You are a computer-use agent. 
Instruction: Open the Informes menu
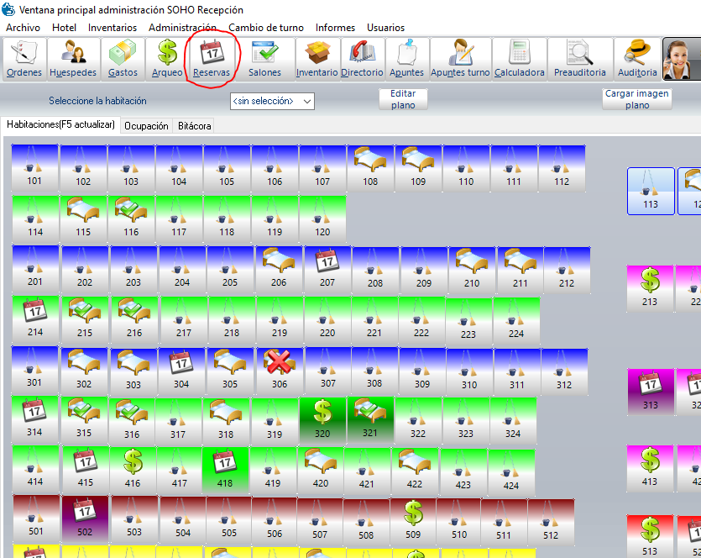coord(335,28)
